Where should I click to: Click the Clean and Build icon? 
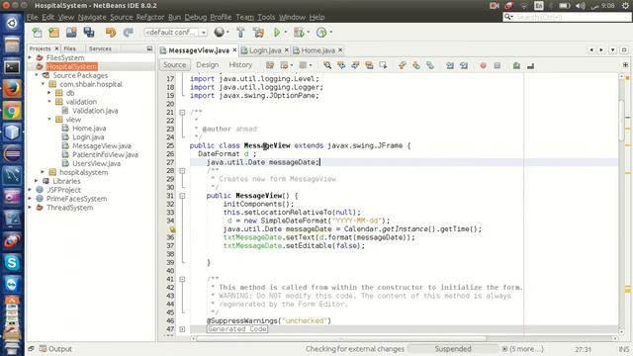tap(258, 32)
